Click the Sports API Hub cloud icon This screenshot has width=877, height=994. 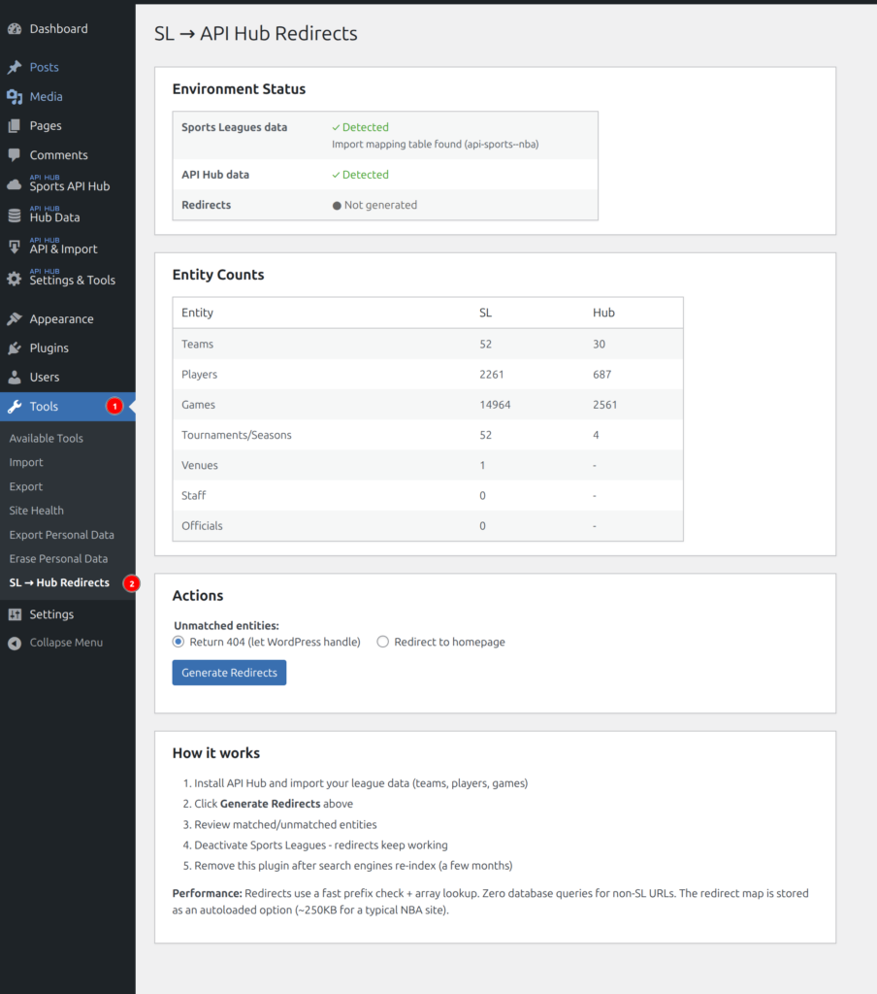[15, 184]
